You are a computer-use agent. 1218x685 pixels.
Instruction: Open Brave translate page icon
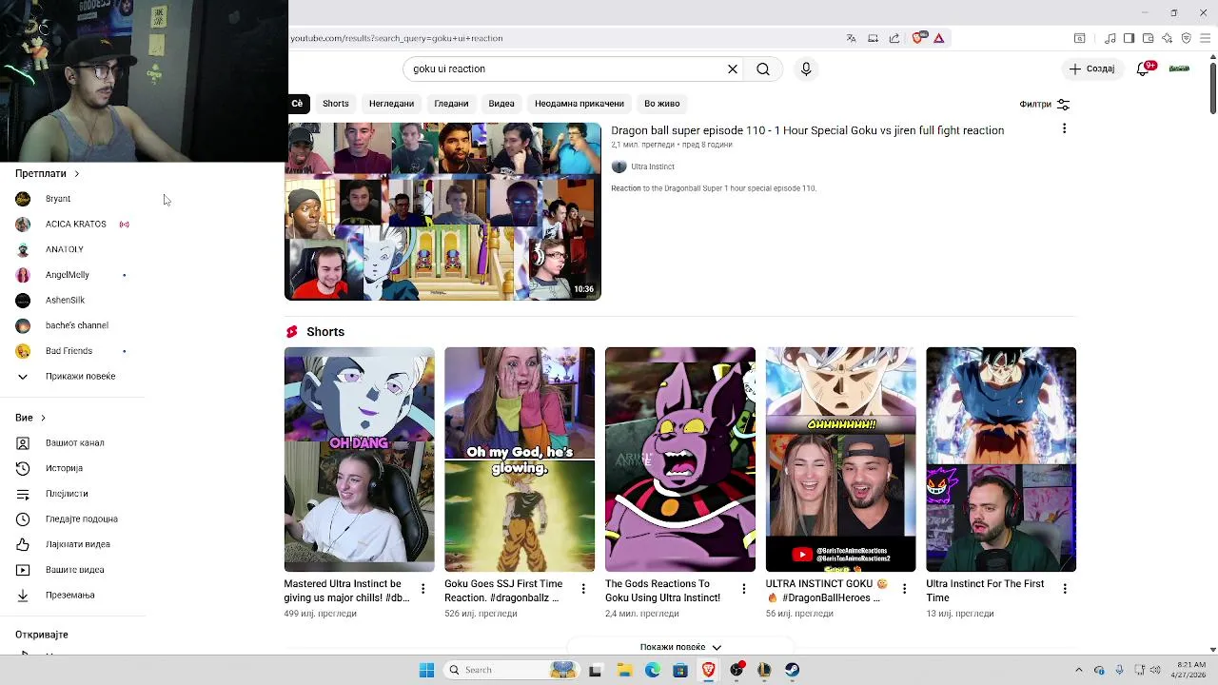[851, 38]
